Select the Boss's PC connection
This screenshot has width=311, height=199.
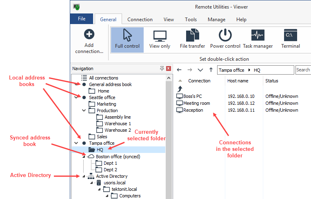coord(192,97)
